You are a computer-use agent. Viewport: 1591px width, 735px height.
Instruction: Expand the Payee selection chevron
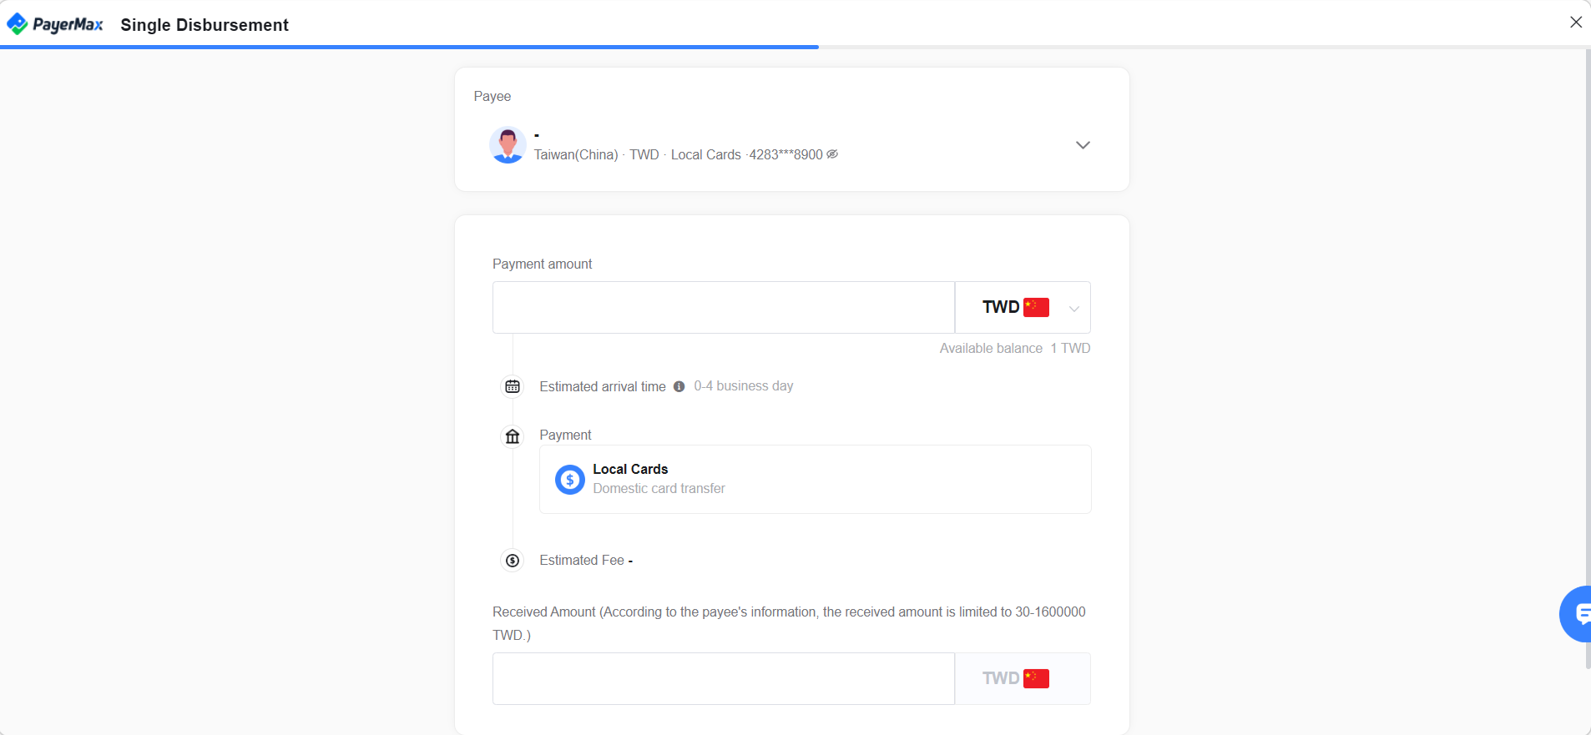point(1083,145)
